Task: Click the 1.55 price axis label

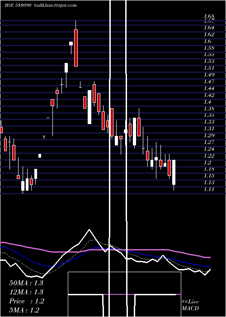Action: (x=209, y=54)
